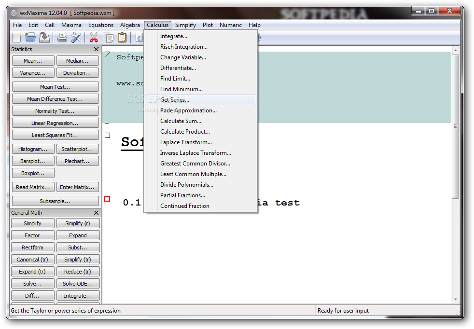
Task: Select Change Variable... menu entry
Action: (200, 57)
